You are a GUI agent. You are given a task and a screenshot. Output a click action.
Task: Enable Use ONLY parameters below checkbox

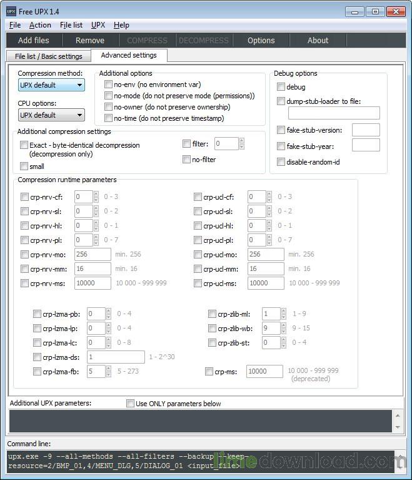coord(131,404)
